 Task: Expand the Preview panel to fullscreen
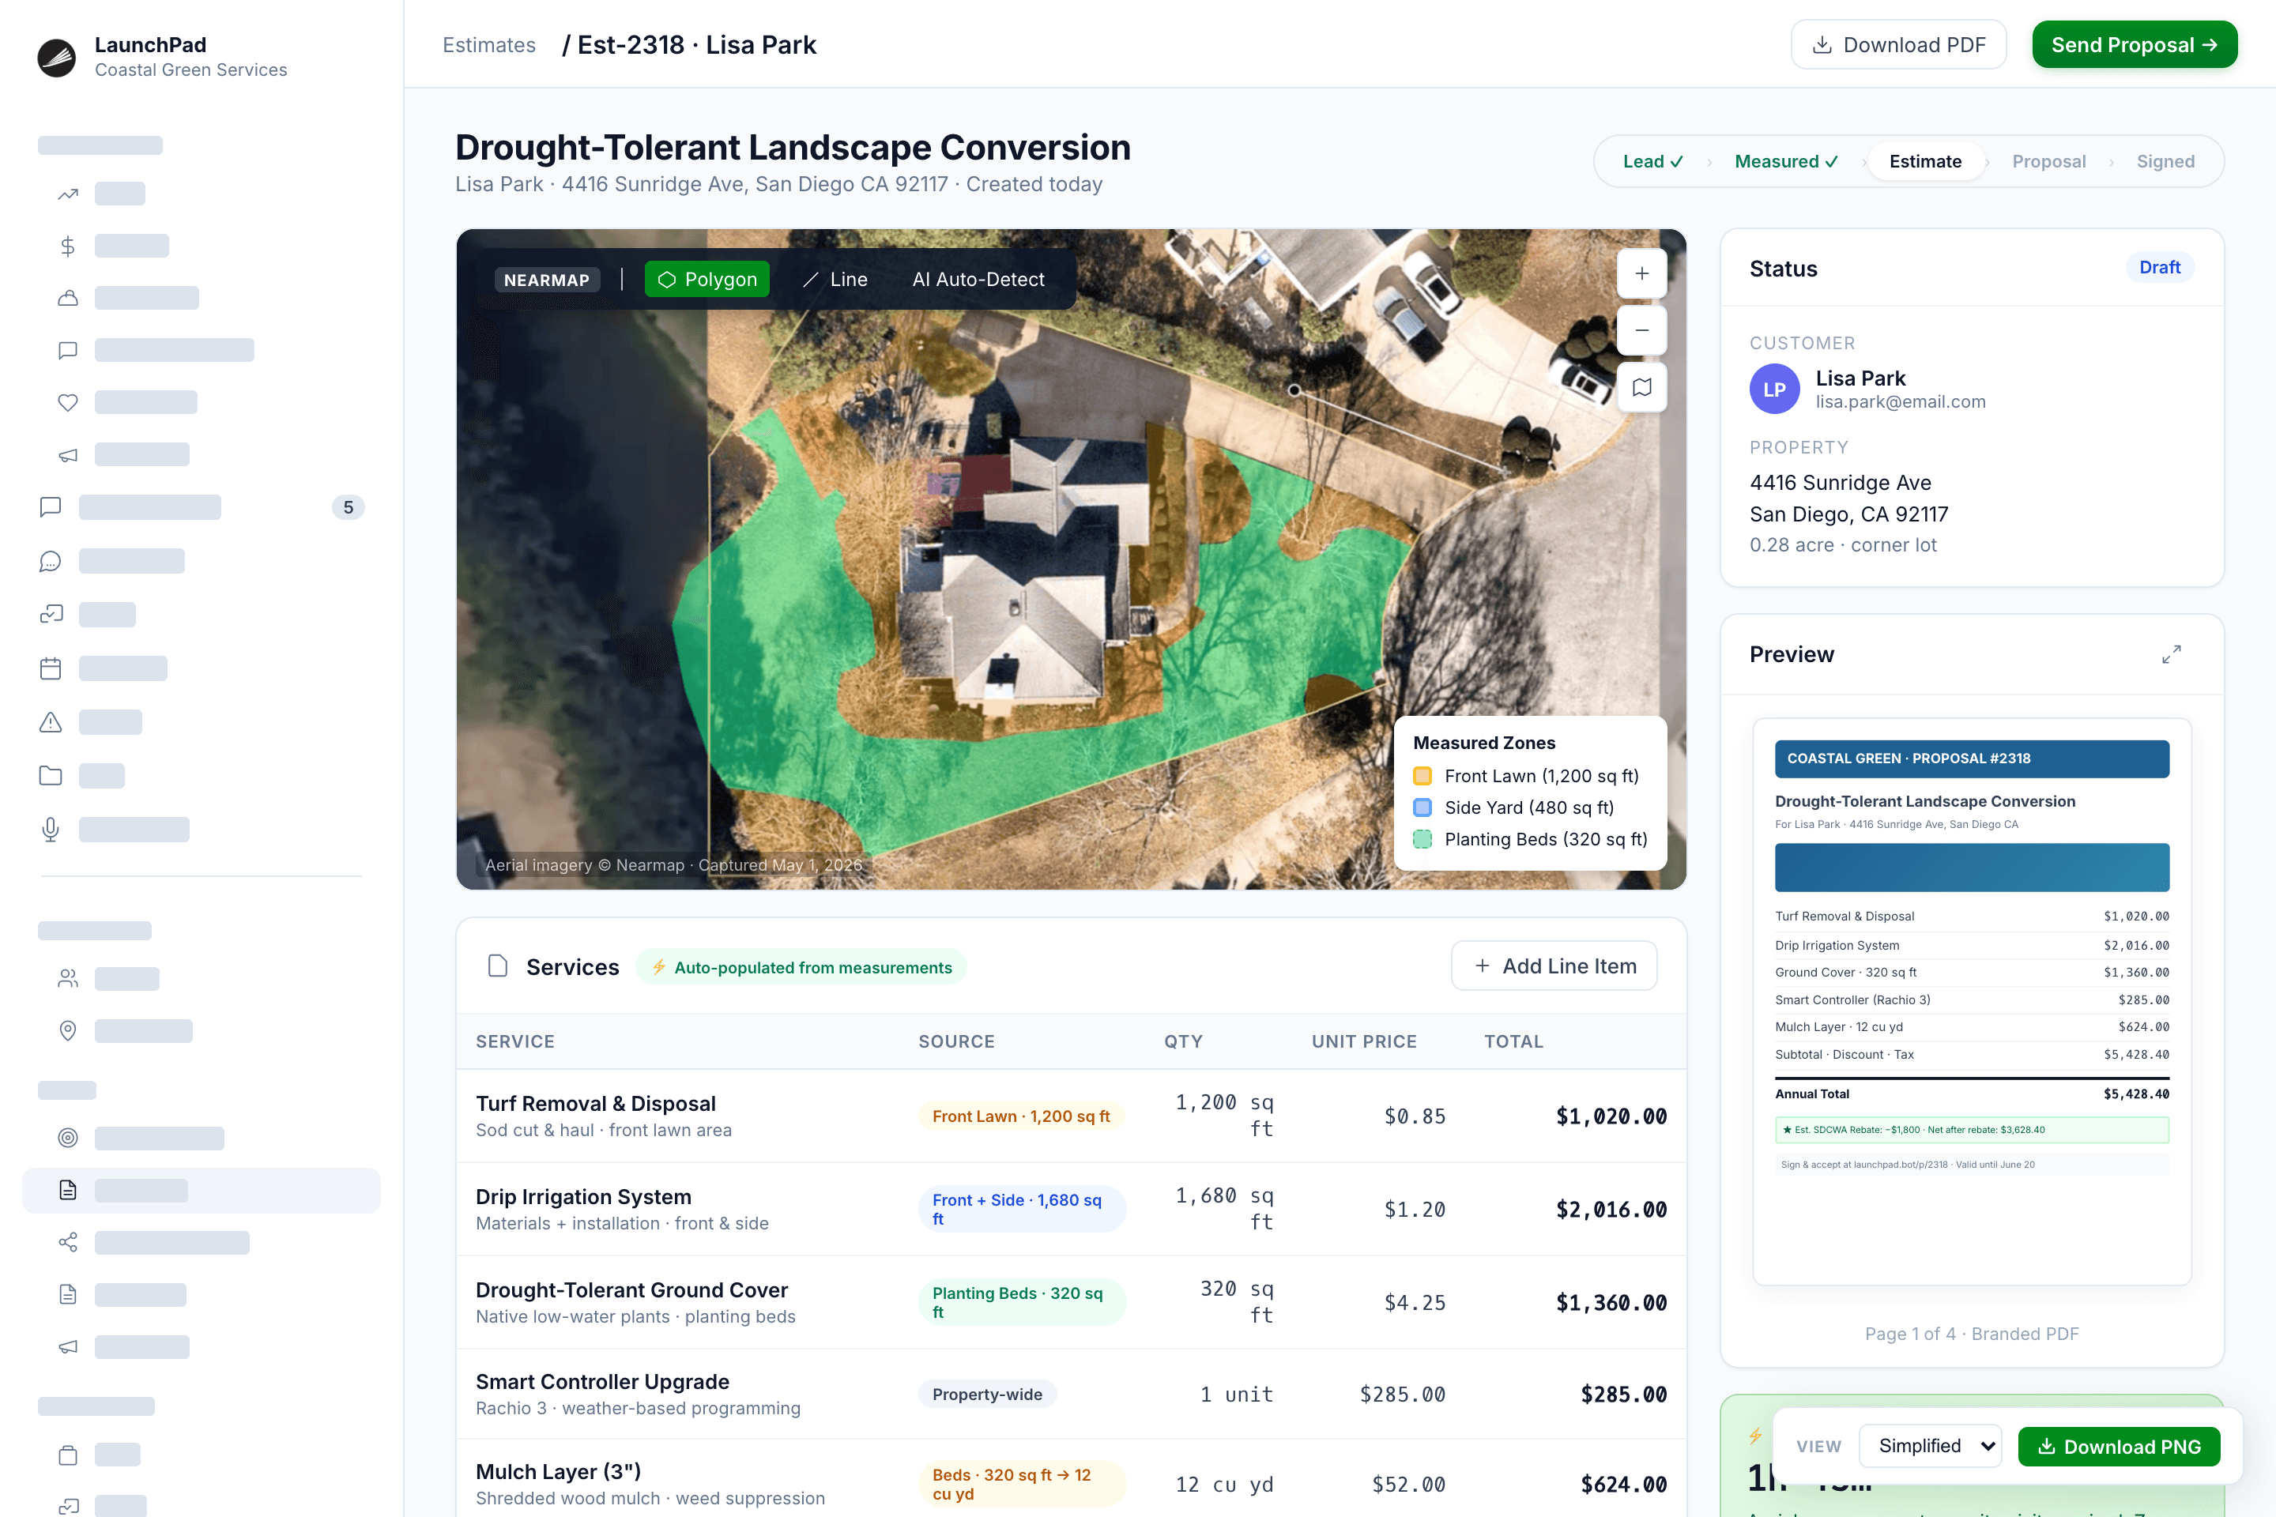click(2172, 655)
